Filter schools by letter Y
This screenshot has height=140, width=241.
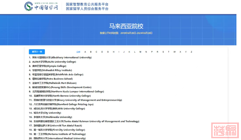[x=186, y=52]
